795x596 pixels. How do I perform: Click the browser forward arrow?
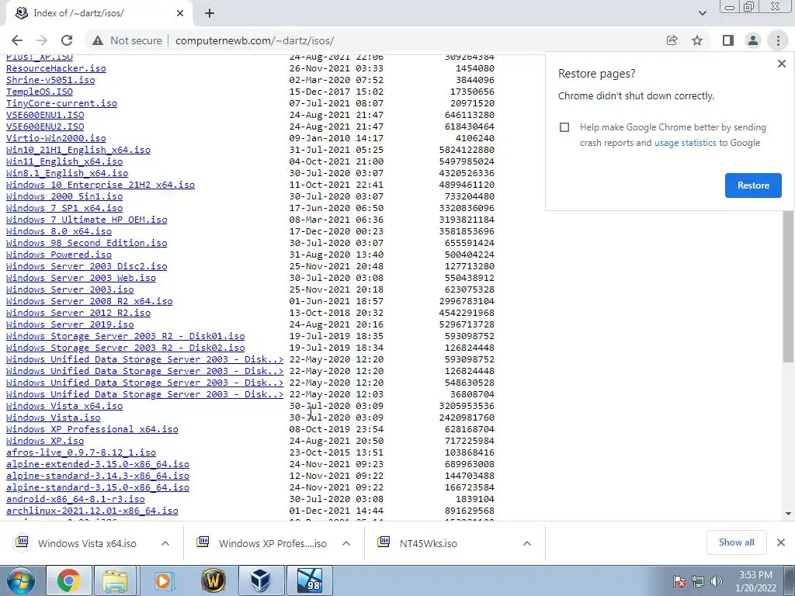point(42,40)
